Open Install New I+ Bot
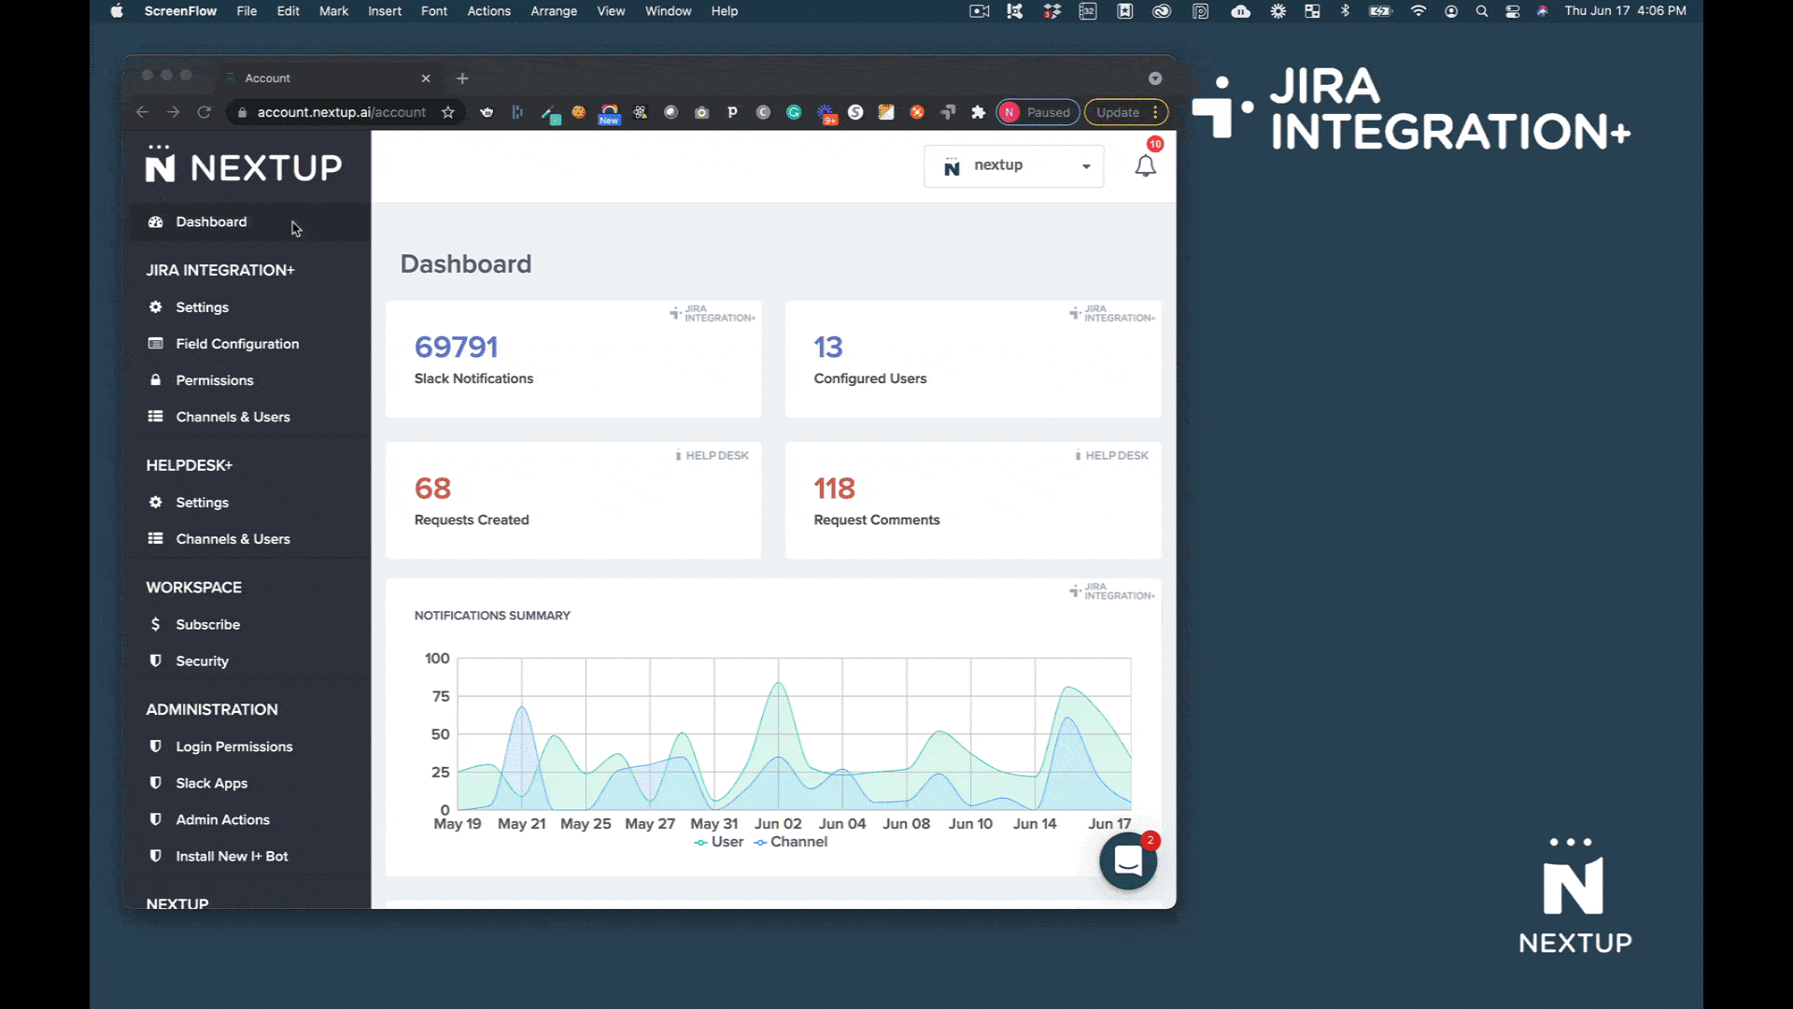 coord(247,856)
